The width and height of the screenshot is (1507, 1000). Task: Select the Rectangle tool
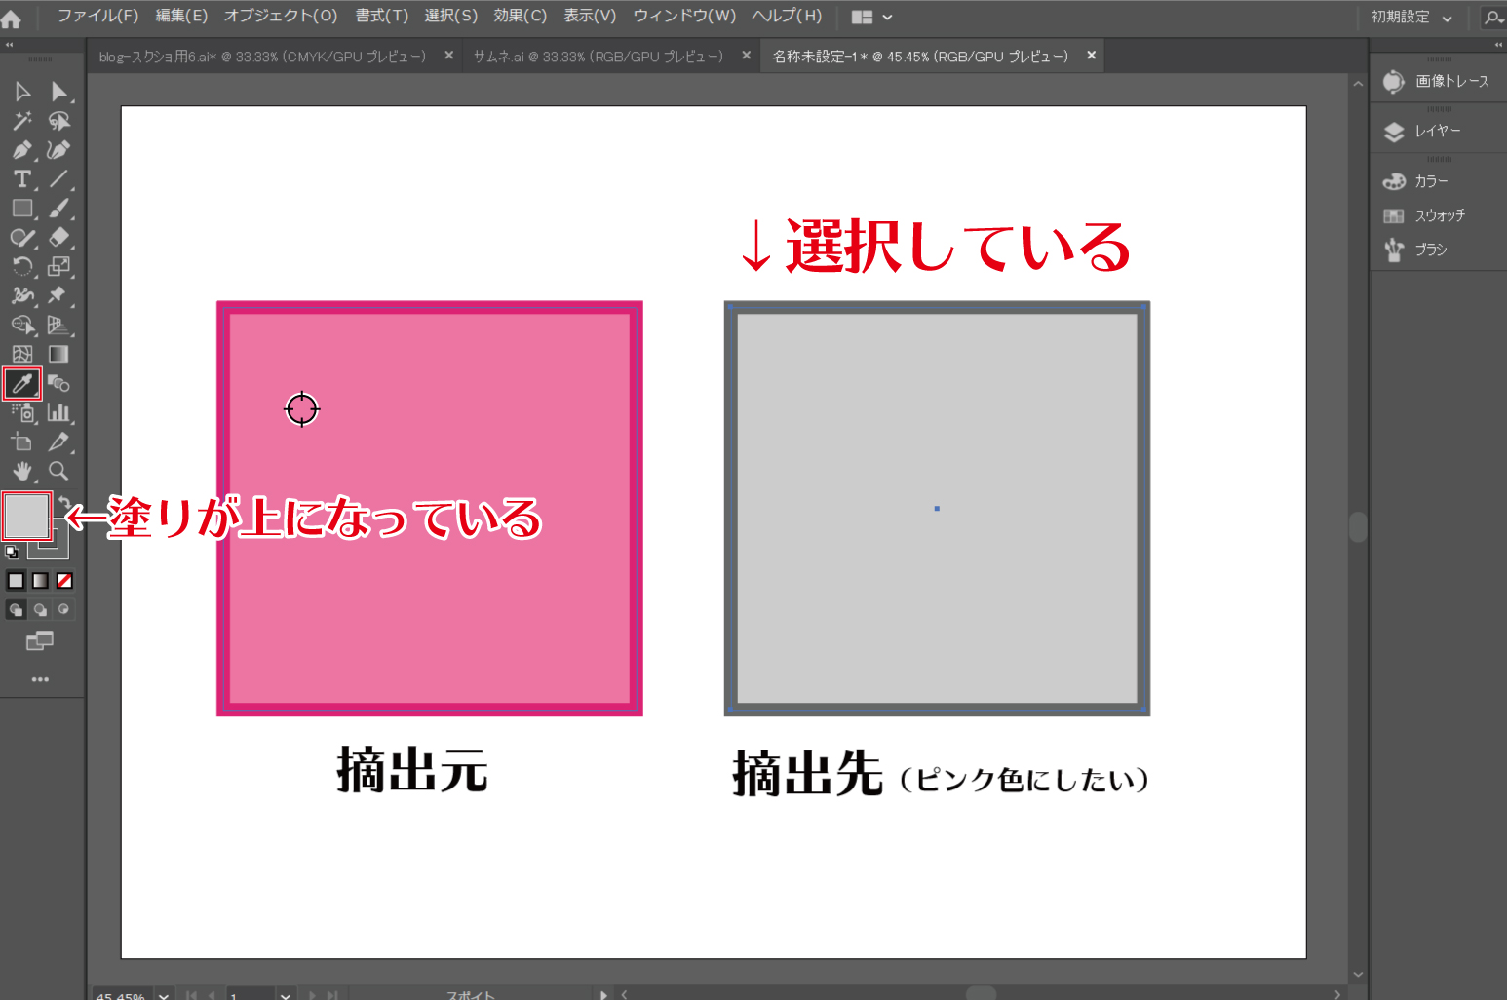[22, 209]
